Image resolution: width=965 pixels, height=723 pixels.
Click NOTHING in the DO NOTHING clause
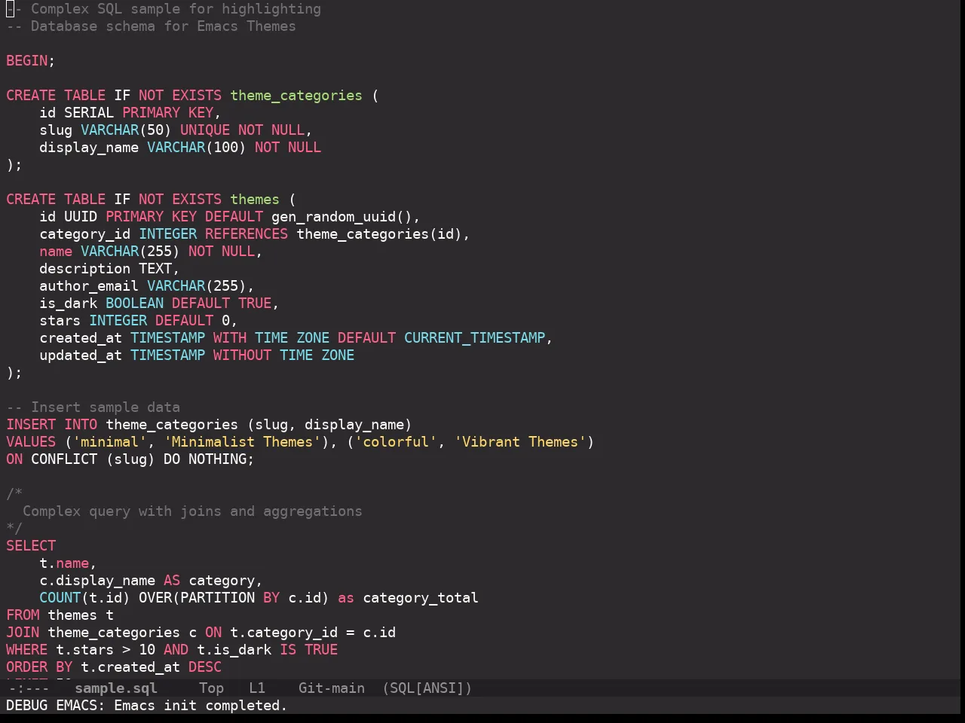click(x=217, y=459)
